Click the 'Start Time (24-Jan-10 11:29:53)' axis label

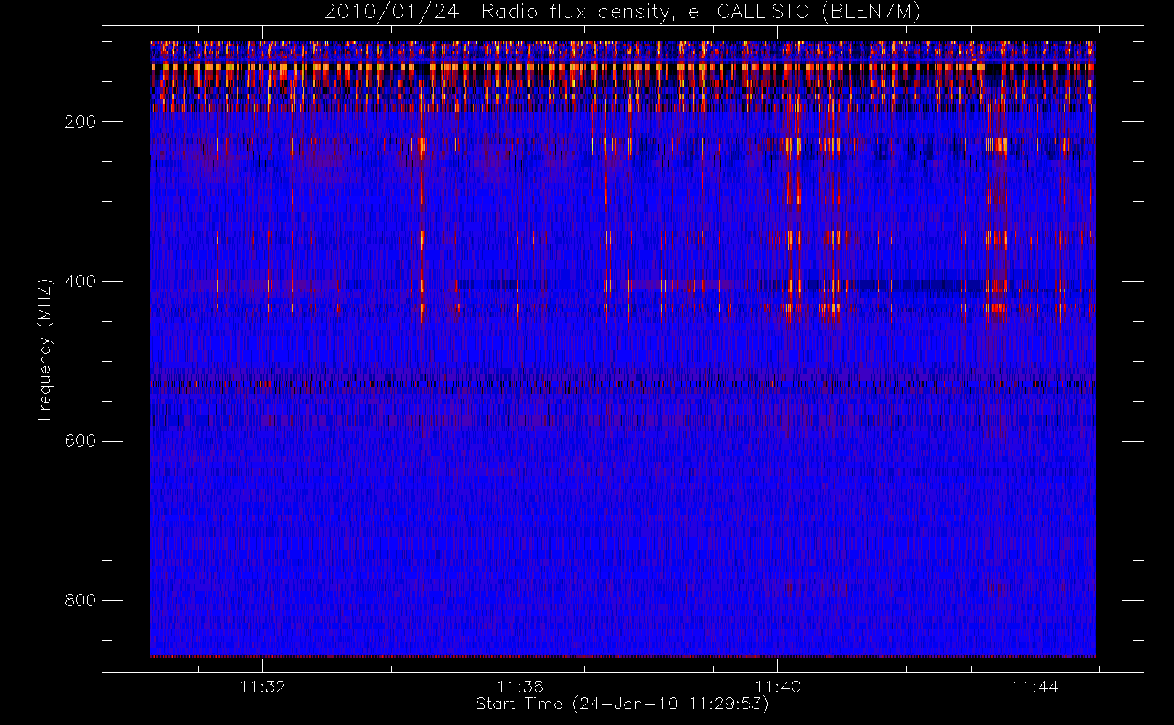tap(622, 704)
